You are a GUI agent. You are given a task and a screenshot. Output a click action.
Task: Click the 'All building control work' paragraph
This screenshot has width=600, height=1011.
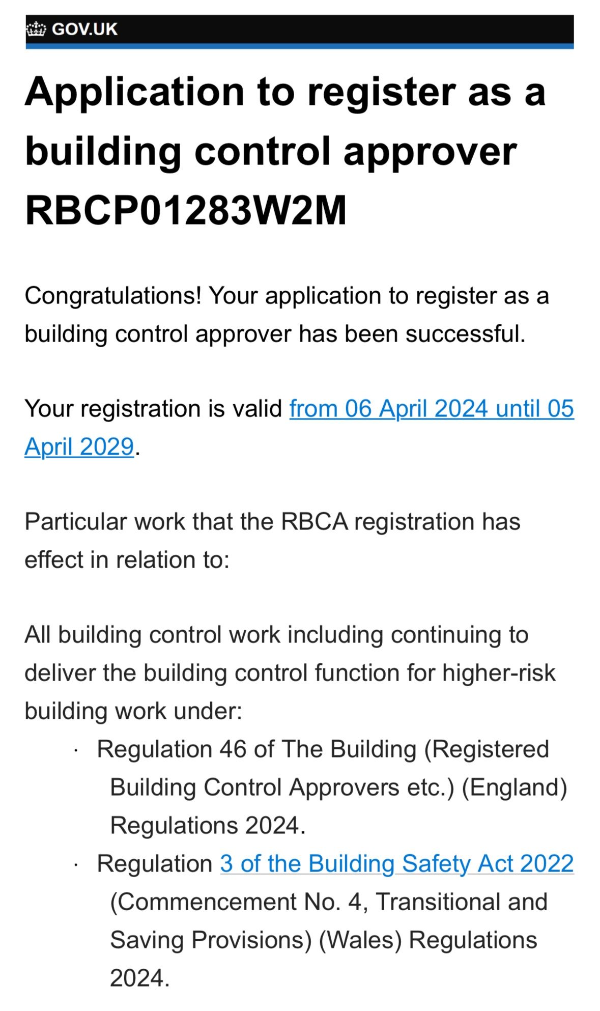(276, 635)
